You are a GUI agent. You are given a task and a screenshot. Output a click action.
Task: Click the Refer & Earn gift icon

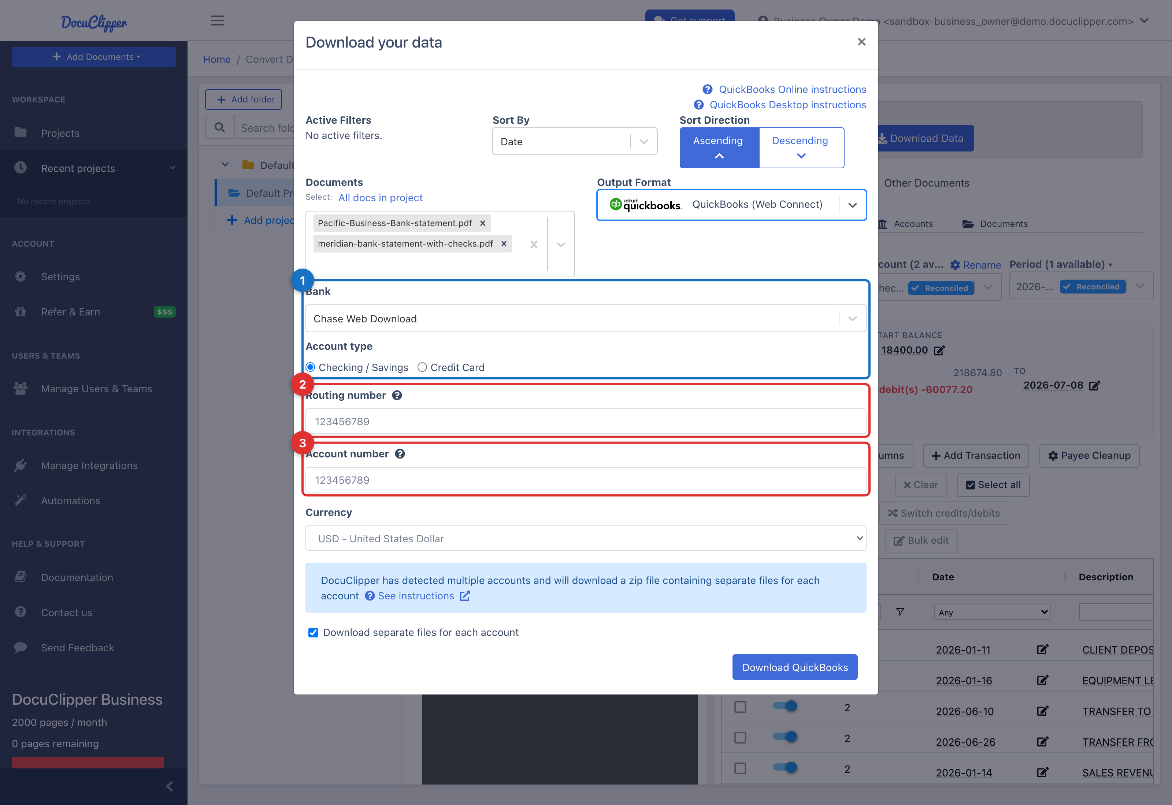click(x=21, y=312)
